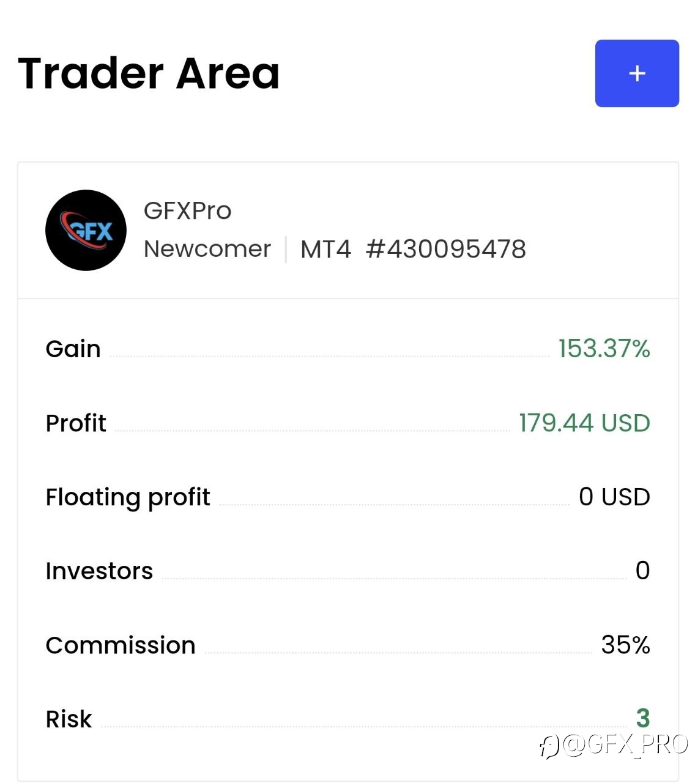Viewport: 695px width, 783px height.
Task: Select the 179.44 USD profit value
Action: click(x=584, y=423)
